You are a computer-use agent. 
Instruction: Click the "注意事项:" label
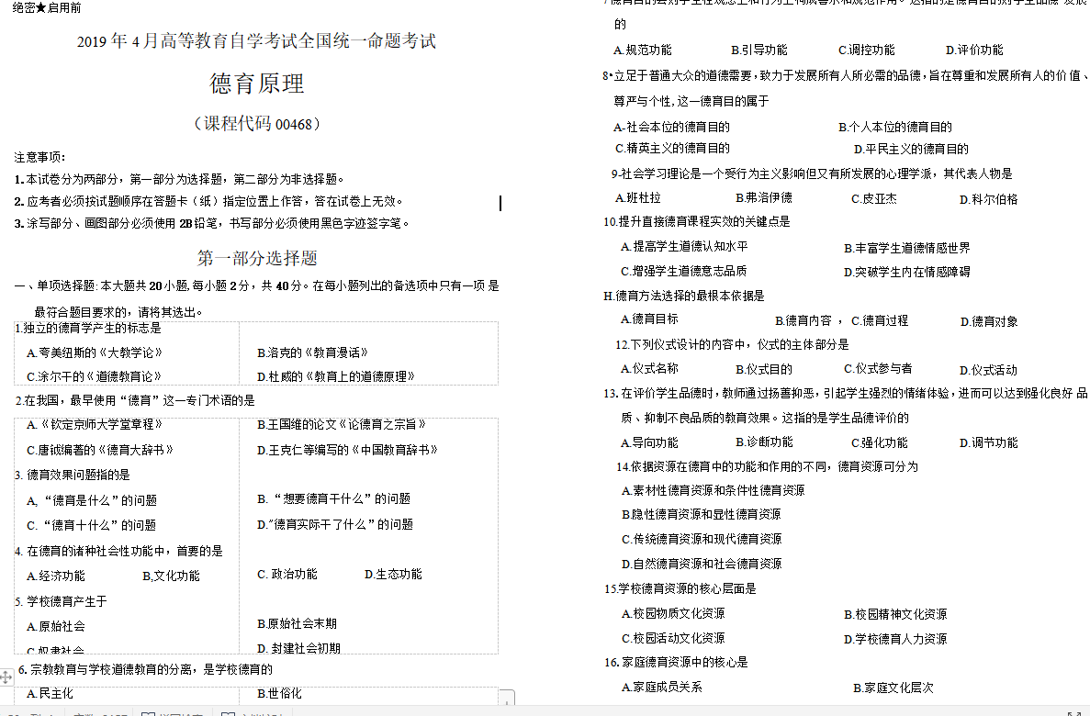(39, 157)
